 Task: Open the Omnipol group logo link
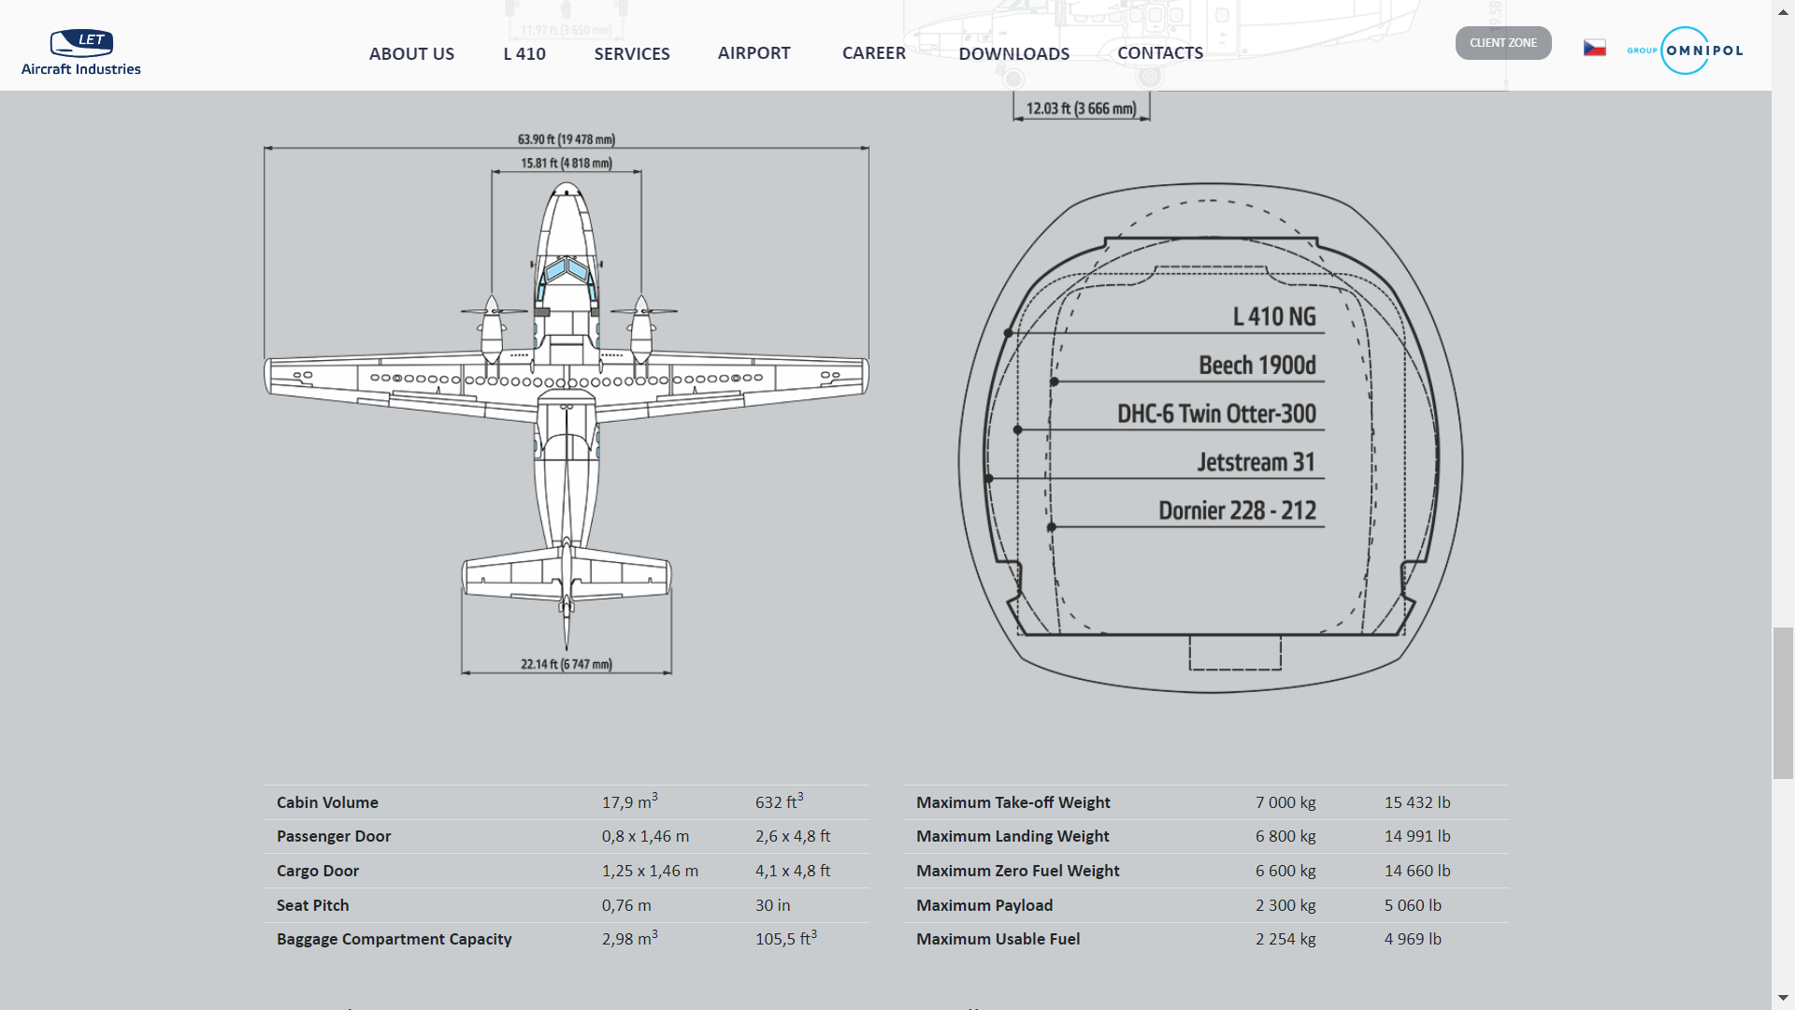[x=1685, y=50]
